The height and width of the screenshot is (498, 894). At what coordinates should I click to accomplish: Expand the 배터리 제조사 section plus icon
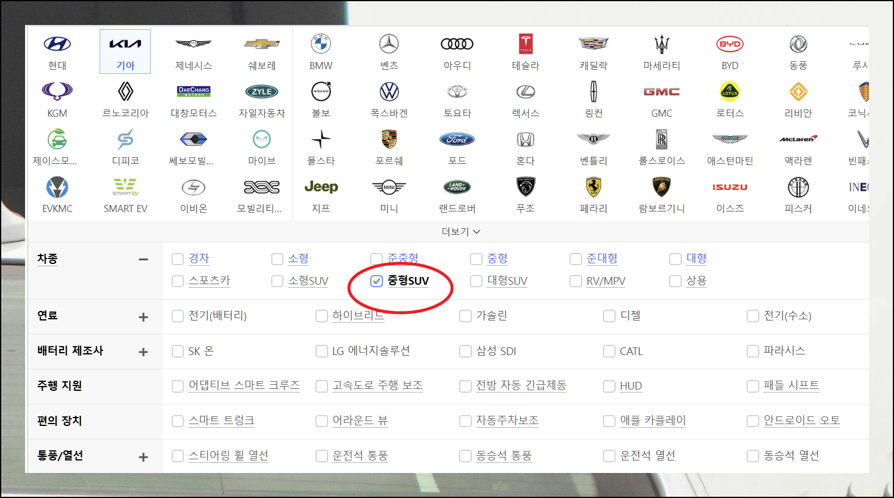click(143, 352)
